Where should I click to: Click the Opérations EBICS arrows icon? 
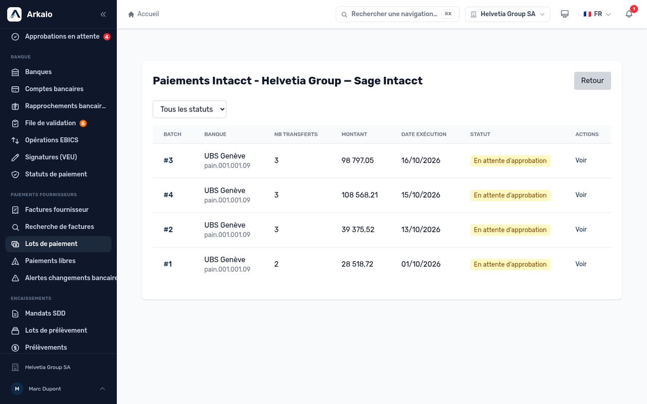(x=15, y=140)
